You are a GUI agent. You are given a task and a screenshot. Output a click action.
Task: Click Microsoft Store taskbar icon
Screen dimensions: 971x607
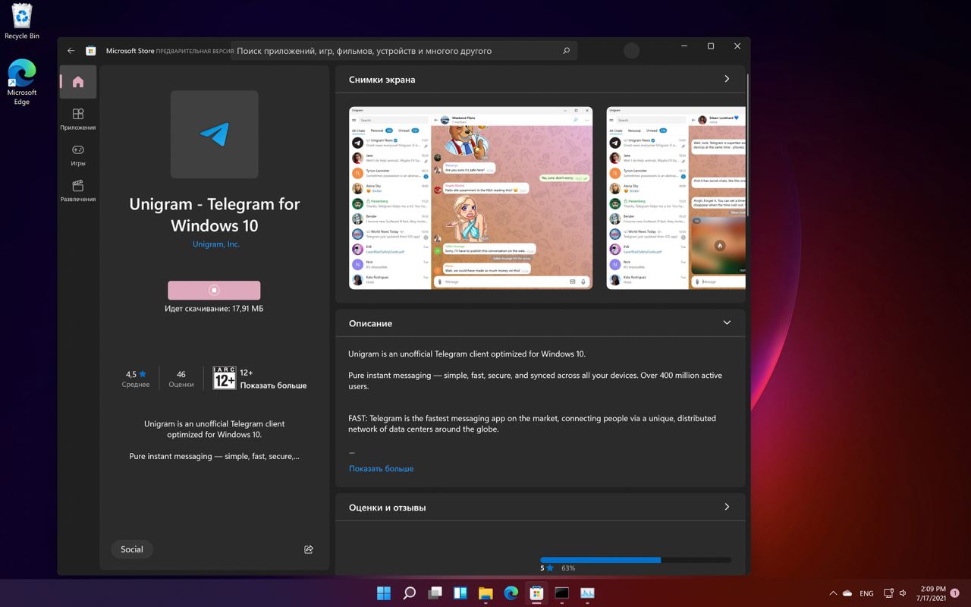[x=536, y=593]
